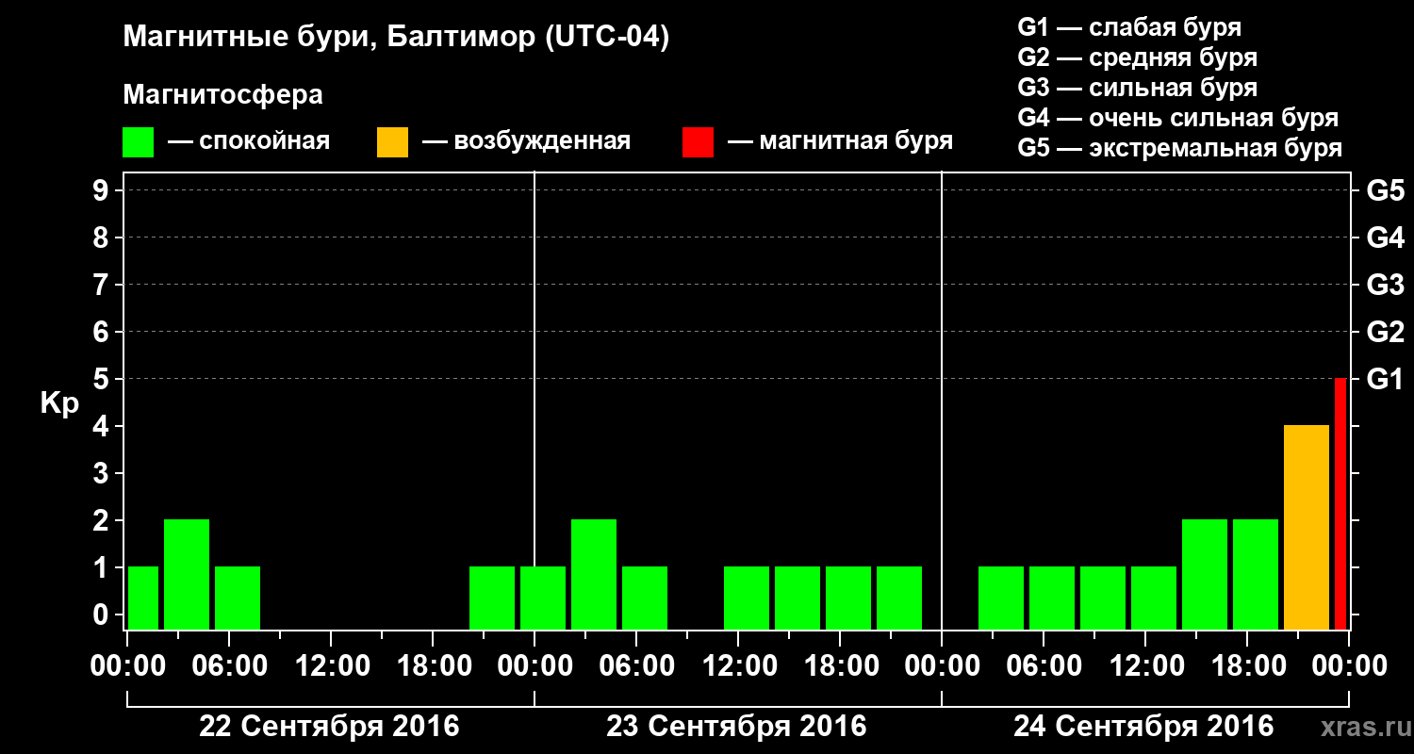Click the 'G1' right-axis label
The height and width of the screenshot is (754, 1414).
click(1385, 379)
